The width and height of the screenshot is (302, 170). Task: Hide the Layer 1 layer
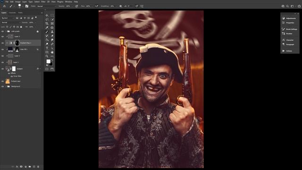(x=2, y=62)
